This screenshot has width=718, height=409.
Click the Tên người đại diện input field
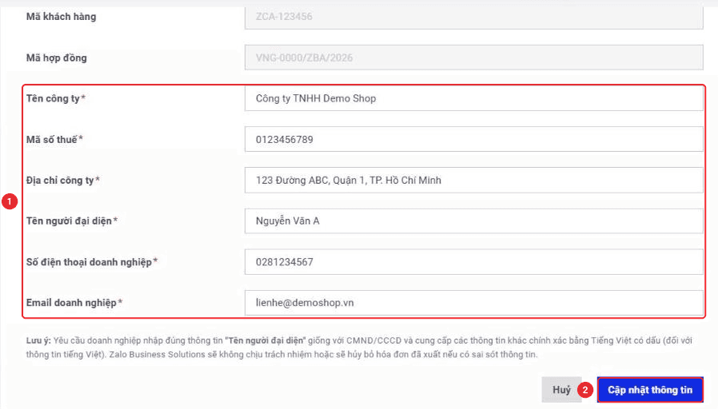[x=474, y=221]
